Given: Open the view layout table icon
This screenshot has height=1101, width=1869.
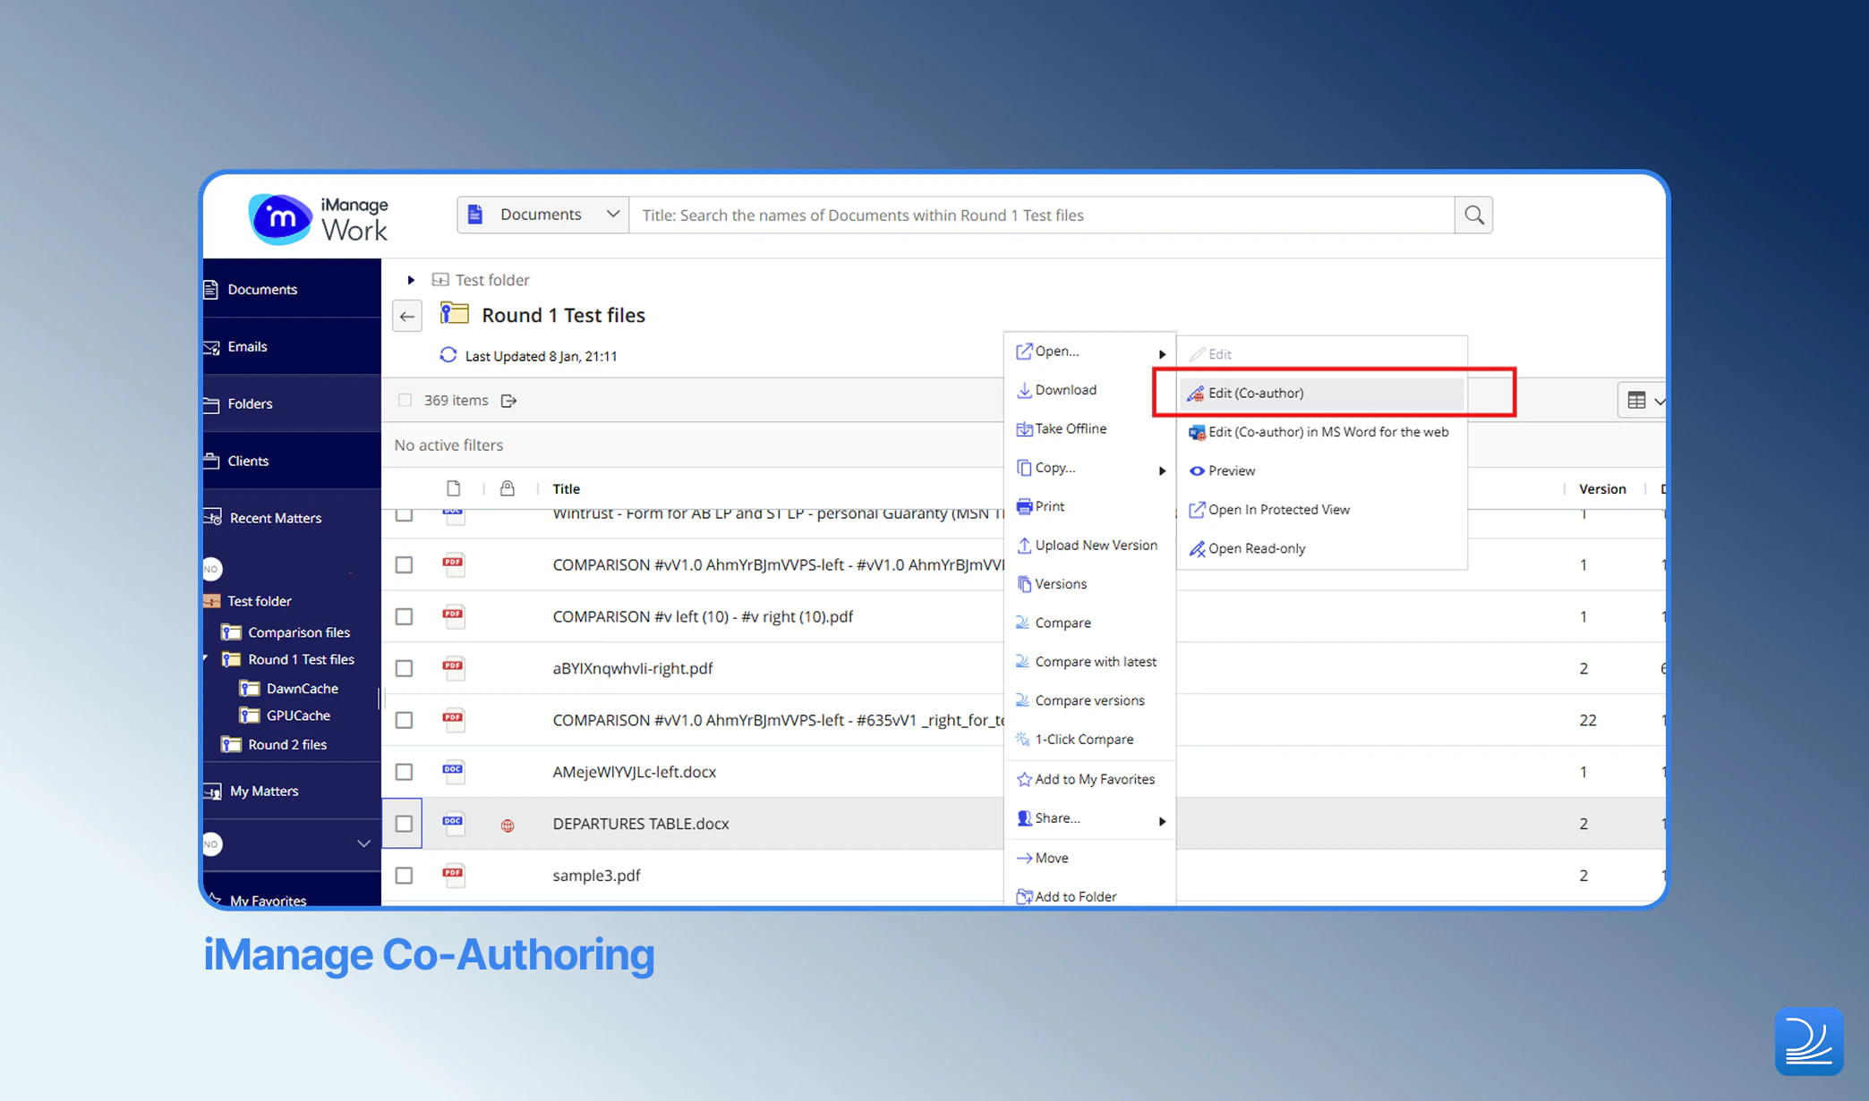Looking at the screenshot, I should (1636, 401).
